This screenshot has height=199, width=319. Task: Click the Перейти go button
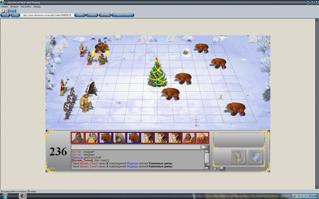coord(80,15)
